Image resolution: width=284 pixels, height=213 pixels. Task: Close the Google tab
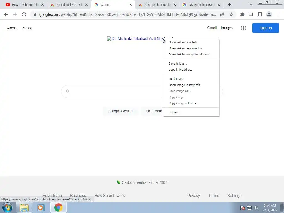click(x=131, y=5)
